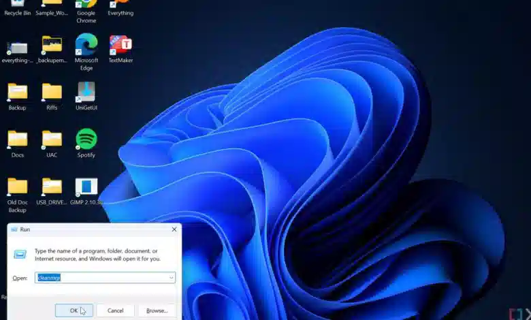Viewport: 531px width, 320px height.
Task: Select the Backup folder icon
Action: 17,97
